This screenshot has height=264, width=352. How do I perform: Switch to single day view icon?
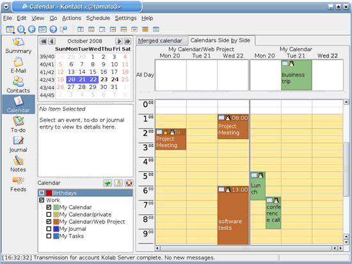coord(102,29)
